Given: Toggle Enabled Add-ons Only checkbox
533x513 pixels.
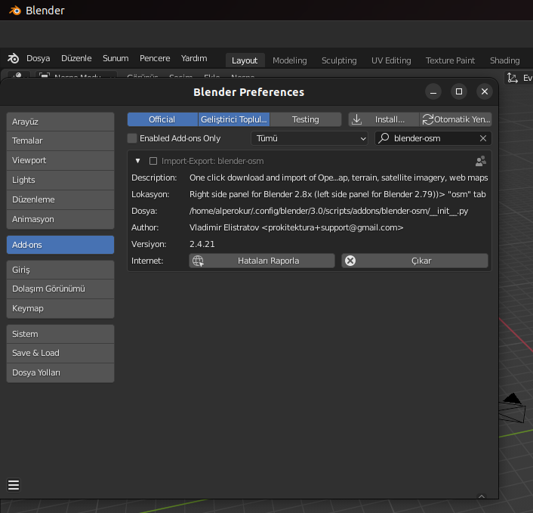Looking at the screenshot, I should click(132, 138).
